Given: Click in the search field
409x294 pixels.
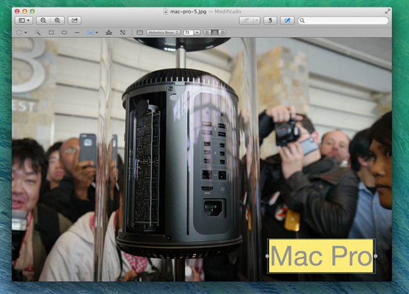Looking at the screenshot, I should (343, 20).
